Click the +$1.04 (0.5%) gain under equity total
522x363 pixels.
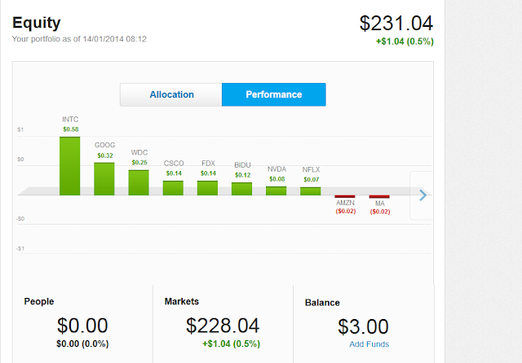pos(405,42)
